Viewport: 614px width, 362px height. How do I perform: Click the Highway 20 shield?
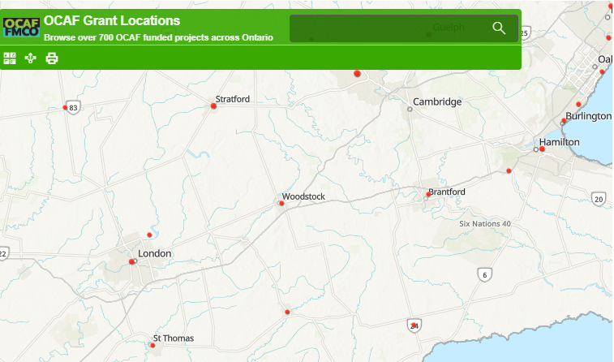[599, 199]
